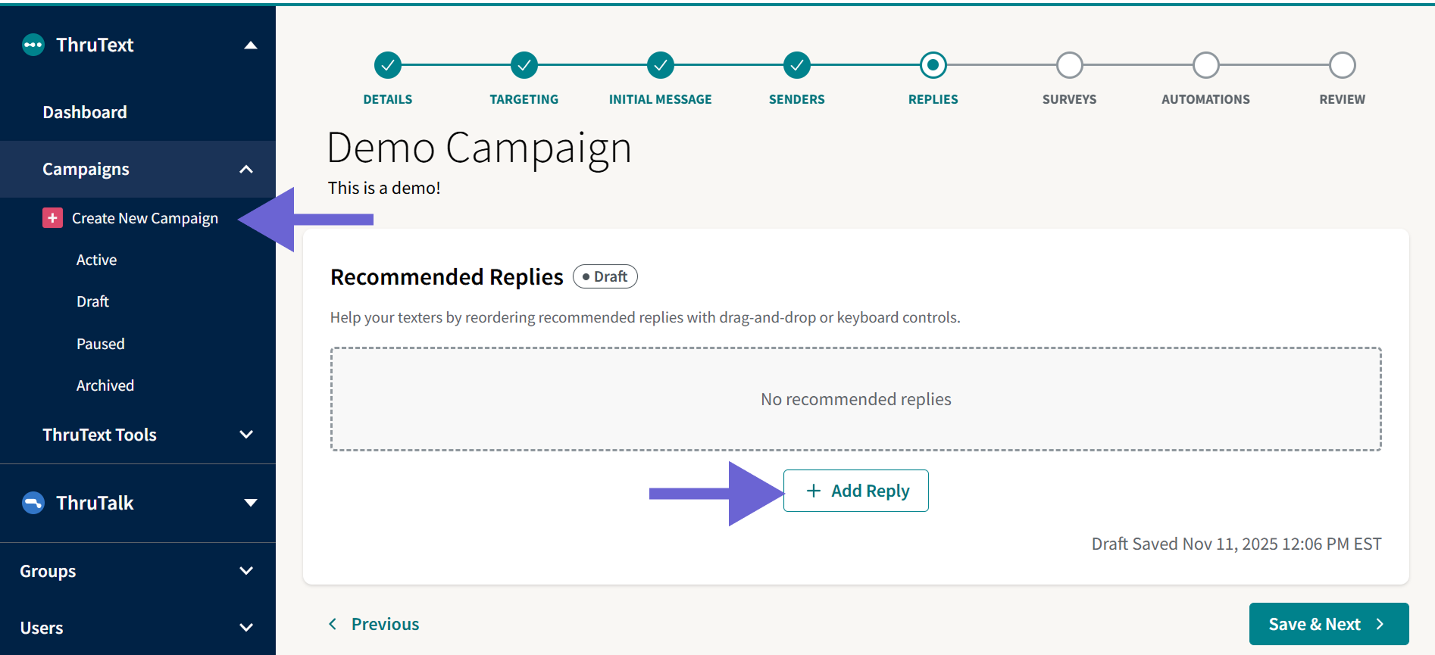The image size is (1435, 655).
Task: Select the ThruText logo icon
Action: pos(33,44)
